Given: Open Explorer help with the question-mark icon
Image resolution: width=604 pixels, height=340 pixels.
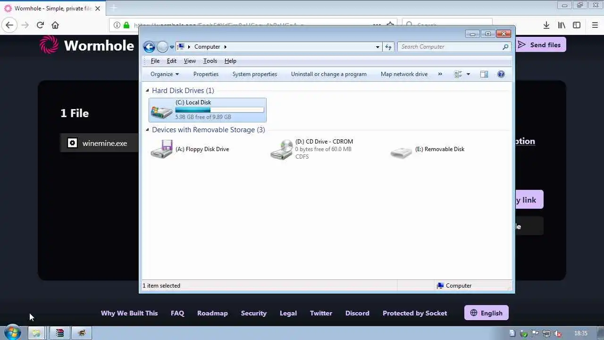Looking at the screenshot, I should (x=501, y=74).
